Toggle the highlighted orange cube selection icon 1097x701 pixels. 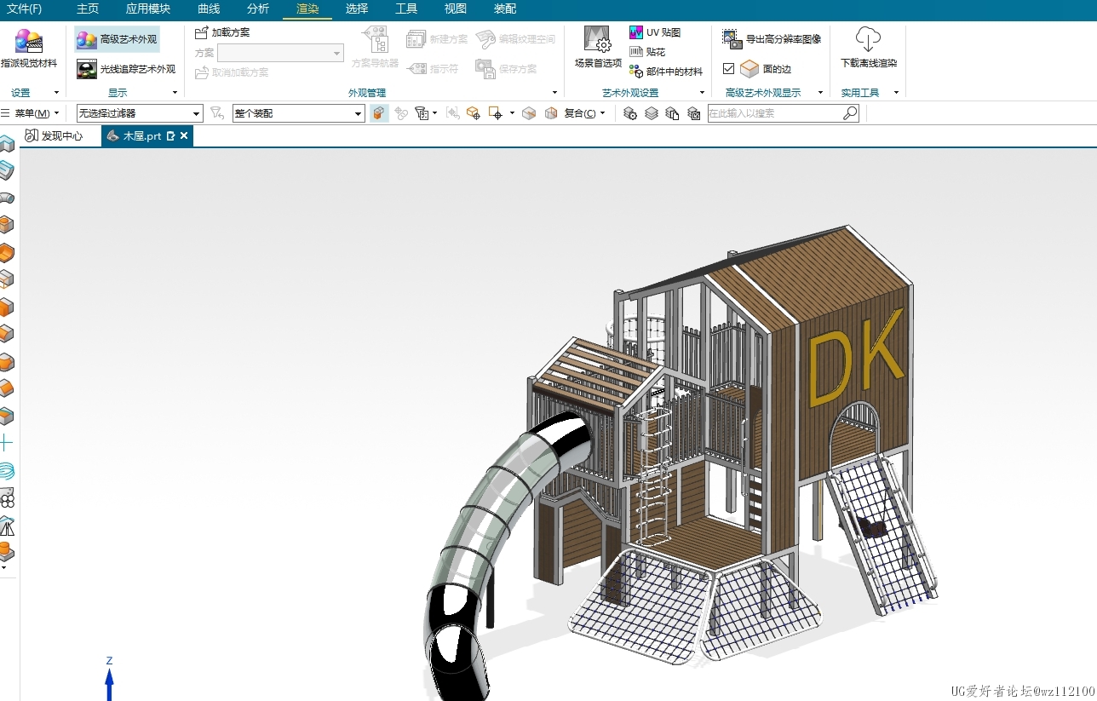tap(379, 113)
